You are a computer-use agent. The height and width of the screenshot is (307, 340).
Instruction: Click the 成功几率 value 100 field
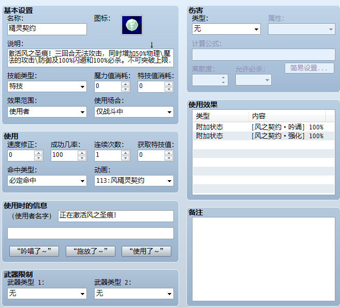64,155
